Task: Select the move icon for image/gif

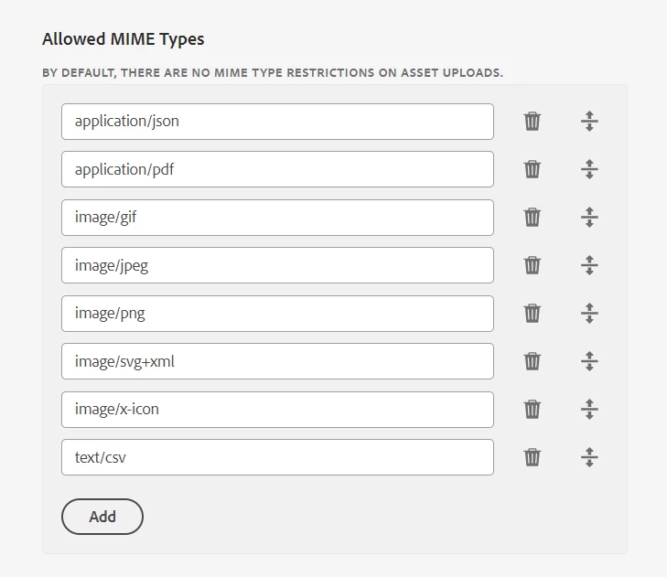Action: pyautogui.click(x=589, y=218)
